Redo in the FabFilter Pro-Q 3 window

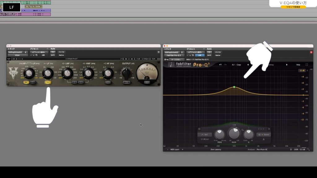tap(225, 65)
